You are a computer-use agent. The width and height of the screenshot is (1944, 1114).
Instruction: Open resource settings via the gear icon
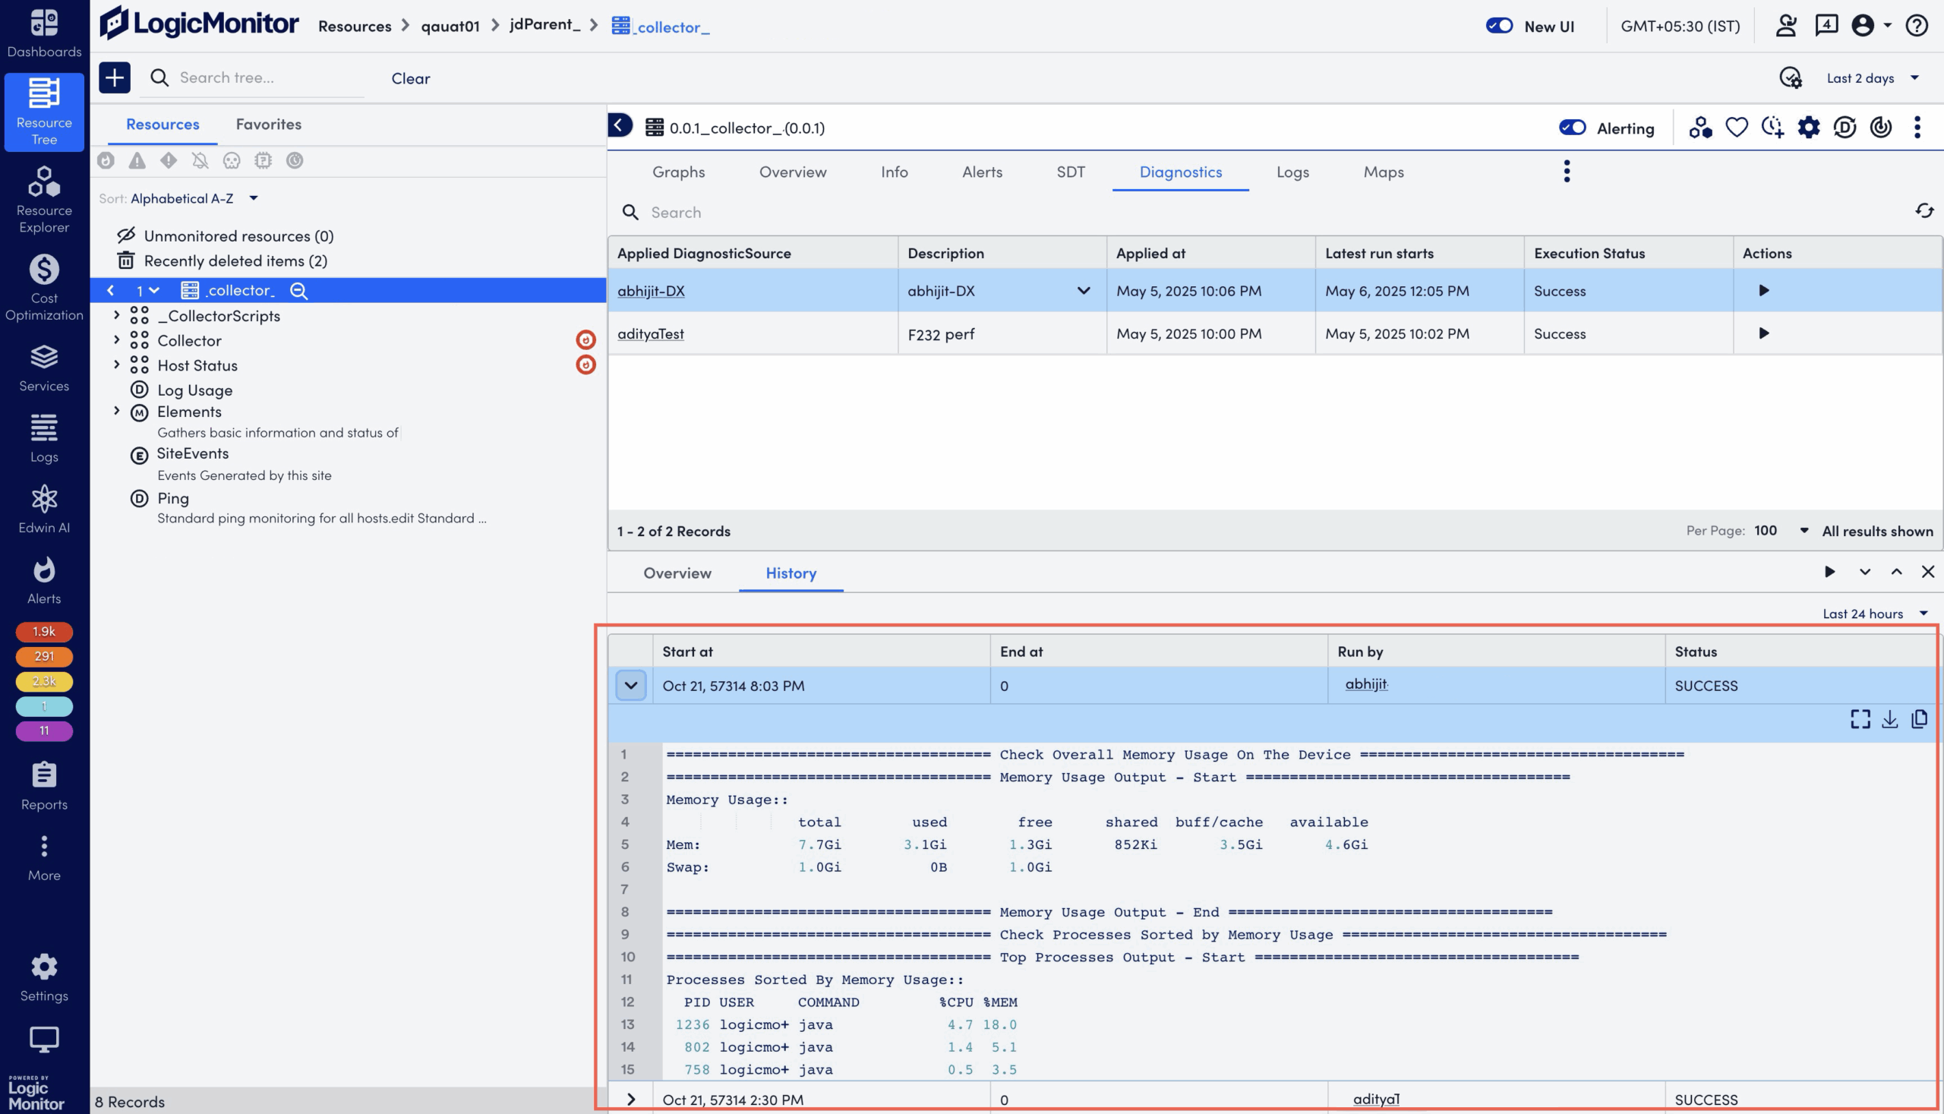click(1809, 128)
